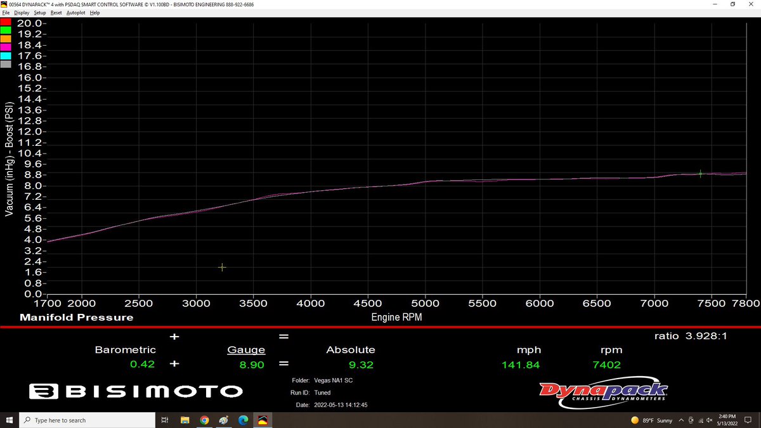Click the Vacuum (inHg) - Boost (PSI) axis label
The width and height of the screenshot is (761, 428).
coord(9,159)
